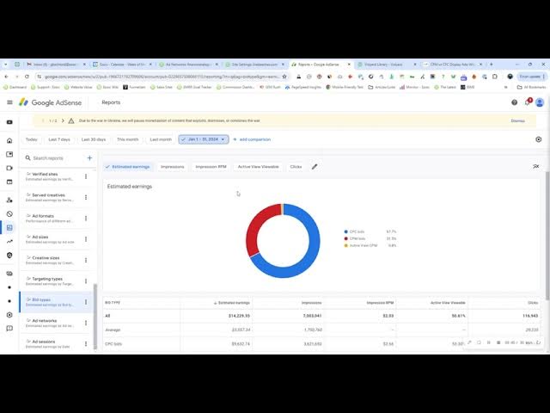Viewport: 550px width, 413px height.
Task: Open the AdSense hamburger main menu
Action: 9,102
